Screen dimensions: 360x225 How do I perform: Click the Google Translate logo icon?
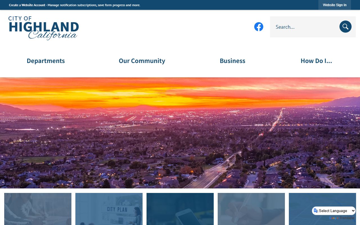coord(334,218)
